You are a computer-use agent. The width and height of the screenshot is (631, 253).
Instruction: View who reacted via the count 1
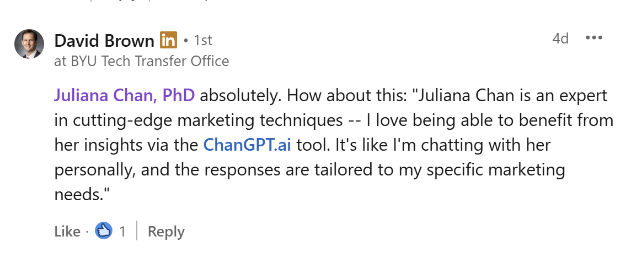tap(122, 232)
